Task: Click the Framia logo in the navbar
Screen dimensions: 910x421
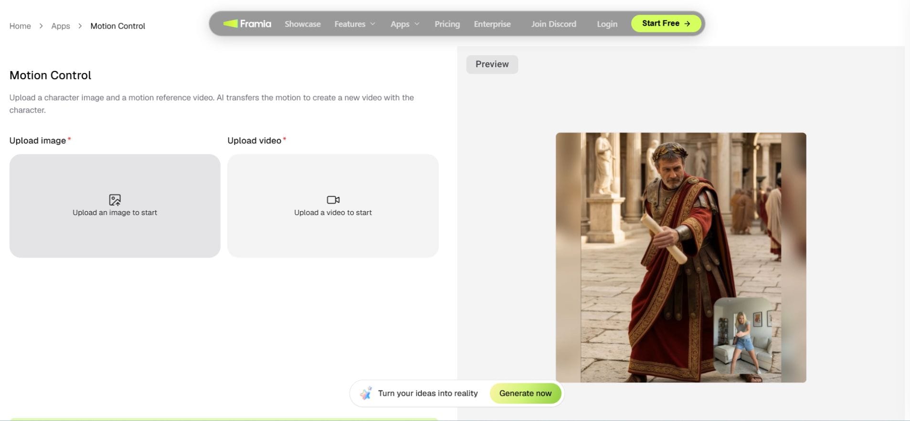Action: pos(247,23)
